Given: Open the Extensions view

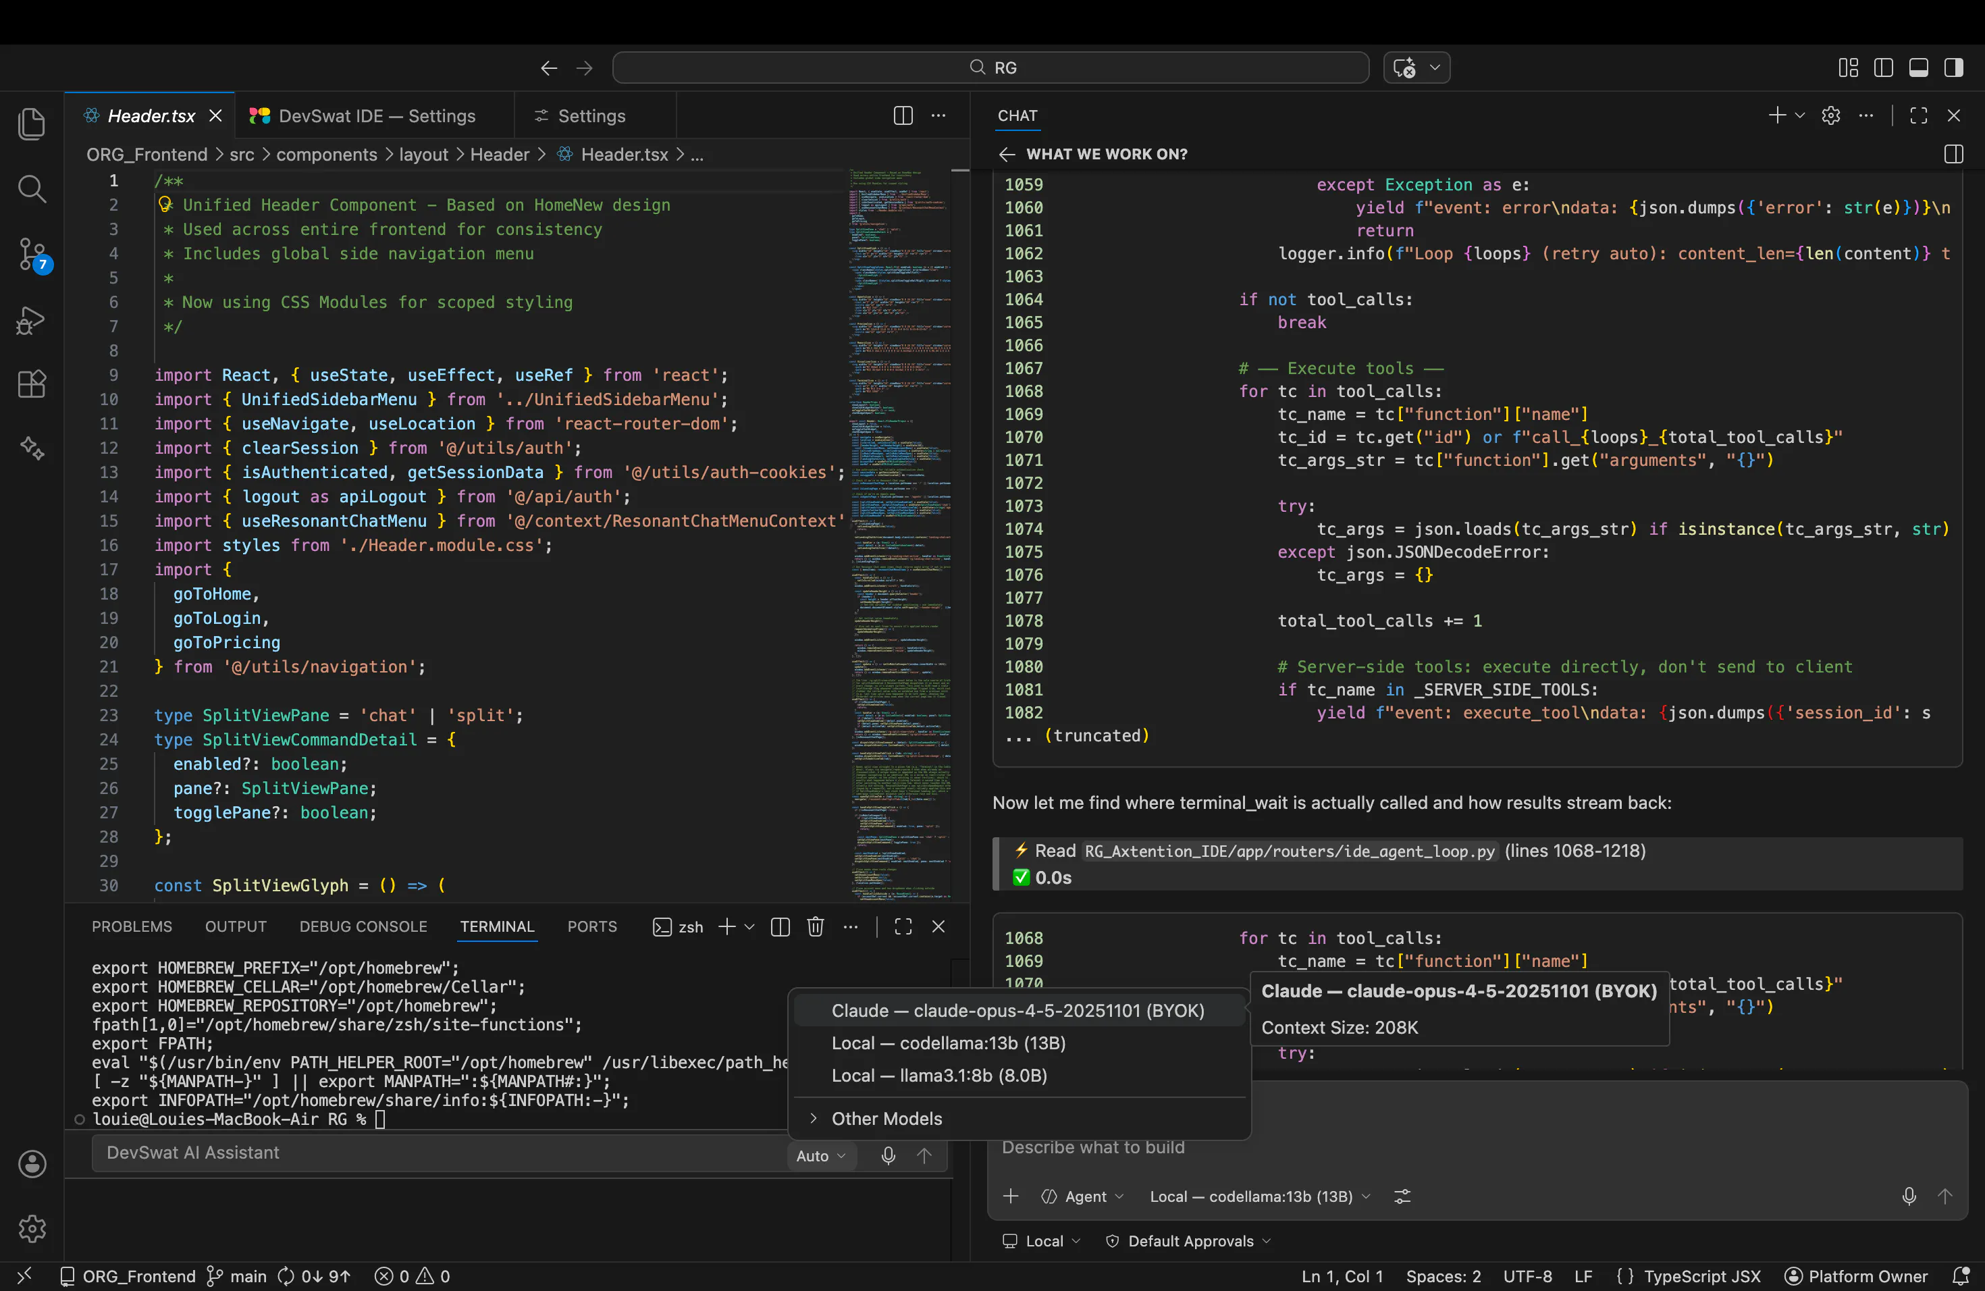Looking at the screenshot, I should click(32, 384).
